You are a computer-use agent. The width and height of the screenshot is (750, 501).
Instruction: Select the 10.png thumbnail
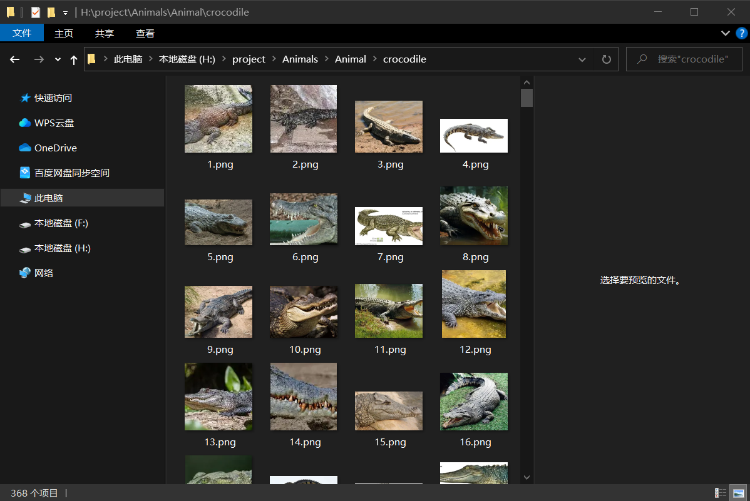(304, 311)
